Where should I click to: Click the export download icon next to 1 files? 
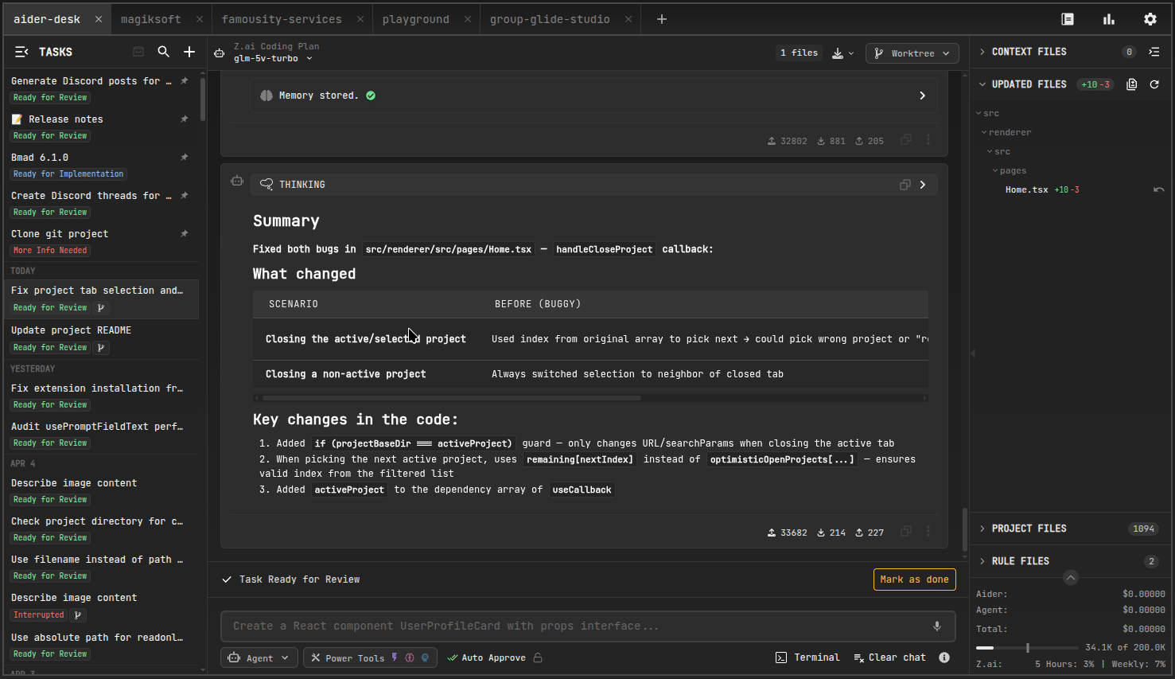[842, 53]
